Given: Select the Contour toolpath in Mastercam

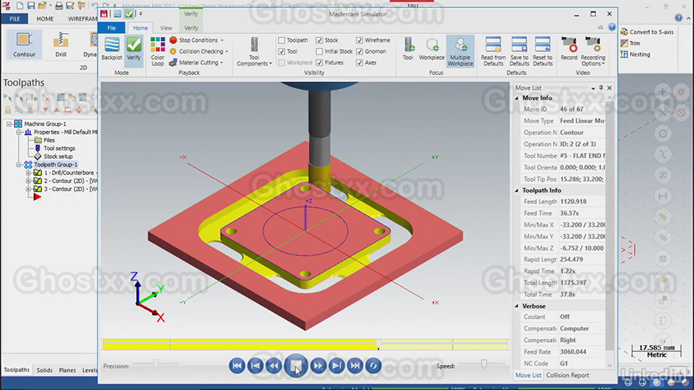Looking at the screenshot, I should click(x=24, y=45).
